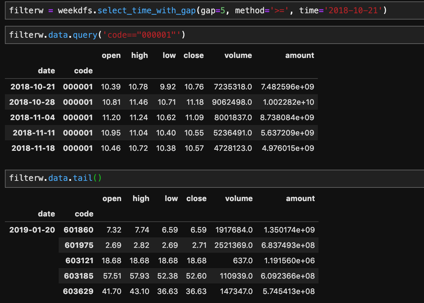Click the open column header
This screenshot has height=303, width=424.
click(111, 55)
